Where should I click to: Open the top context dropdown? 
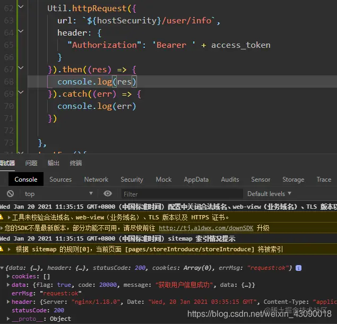tap(59, 194)
